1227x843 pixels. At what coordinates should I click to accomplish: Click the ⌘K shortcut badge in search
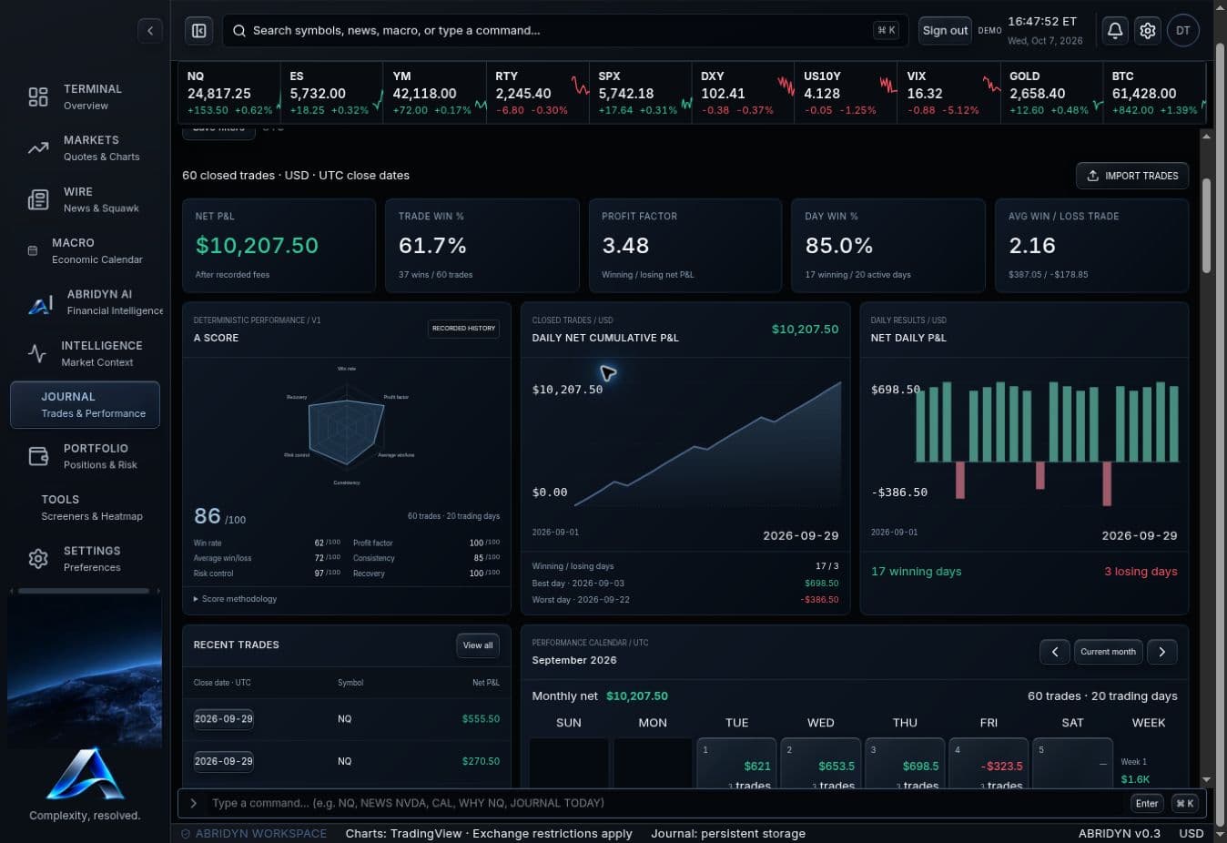click(886, 31)
